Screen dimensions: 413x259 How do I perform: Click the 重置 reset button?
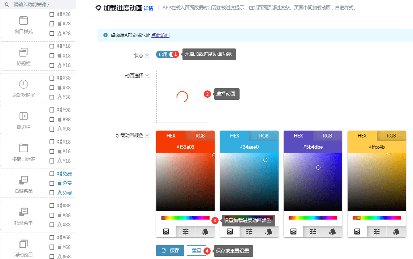197,251
